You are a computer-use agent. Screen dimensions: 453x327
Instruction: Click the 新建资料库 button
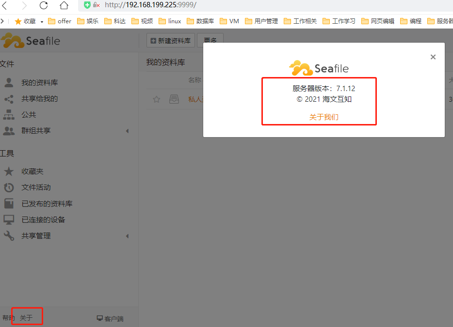click(171, 41)
